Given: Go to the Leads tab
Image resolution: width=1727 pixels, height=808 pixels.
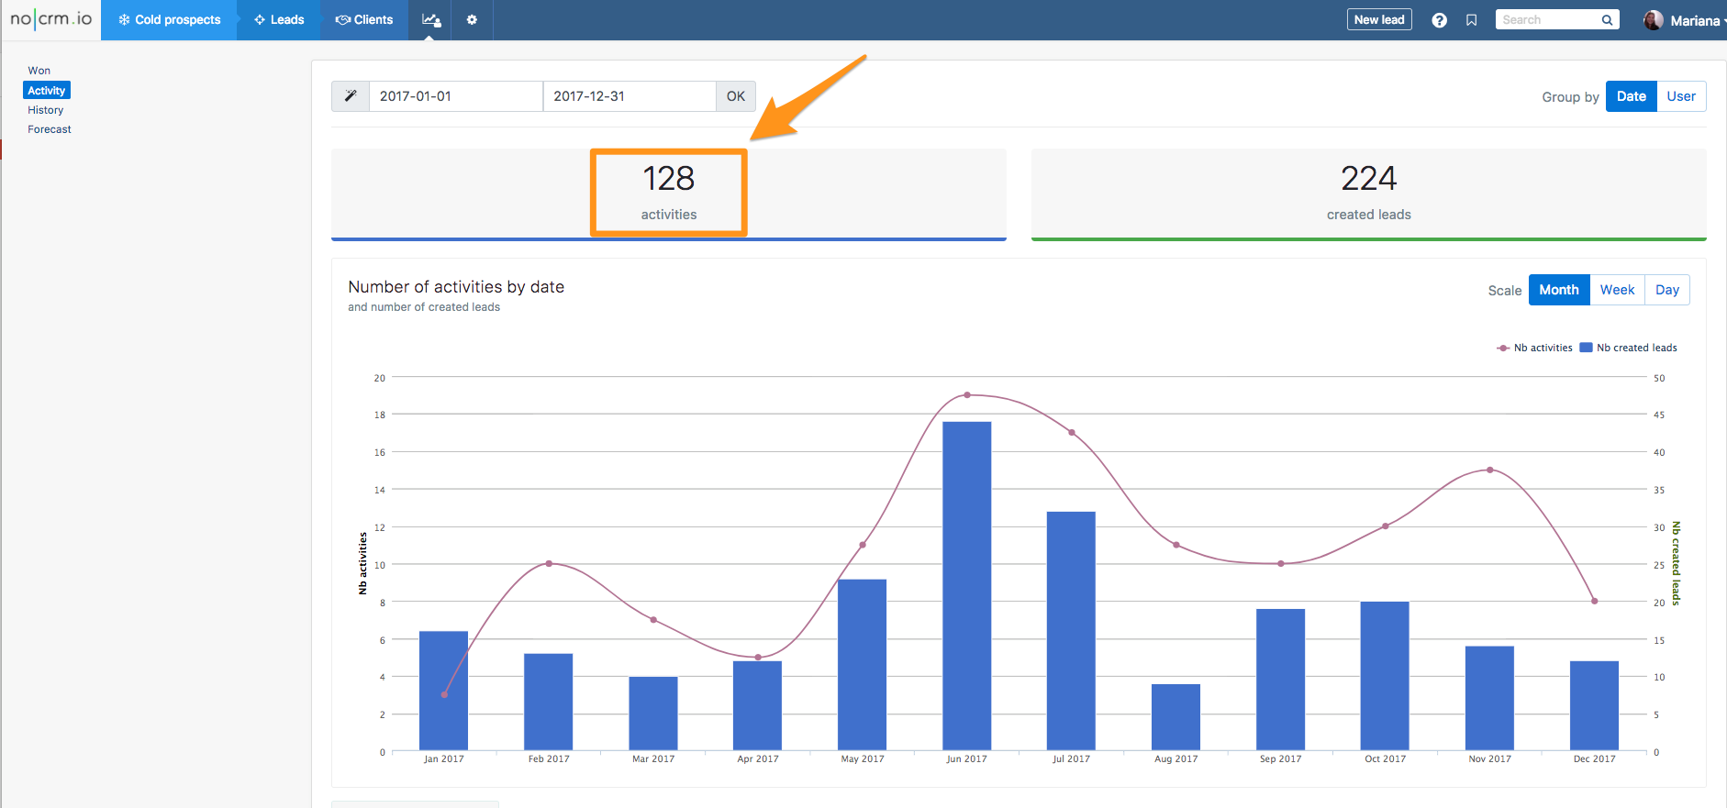Looking at the screenshot, I should tap(279, 20).
